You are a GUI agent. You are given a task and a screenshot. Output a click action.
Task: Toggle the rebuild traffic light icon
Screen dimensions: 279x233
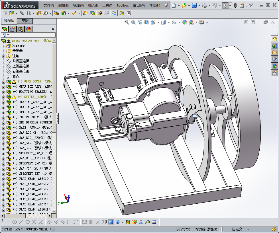[235, 5]
